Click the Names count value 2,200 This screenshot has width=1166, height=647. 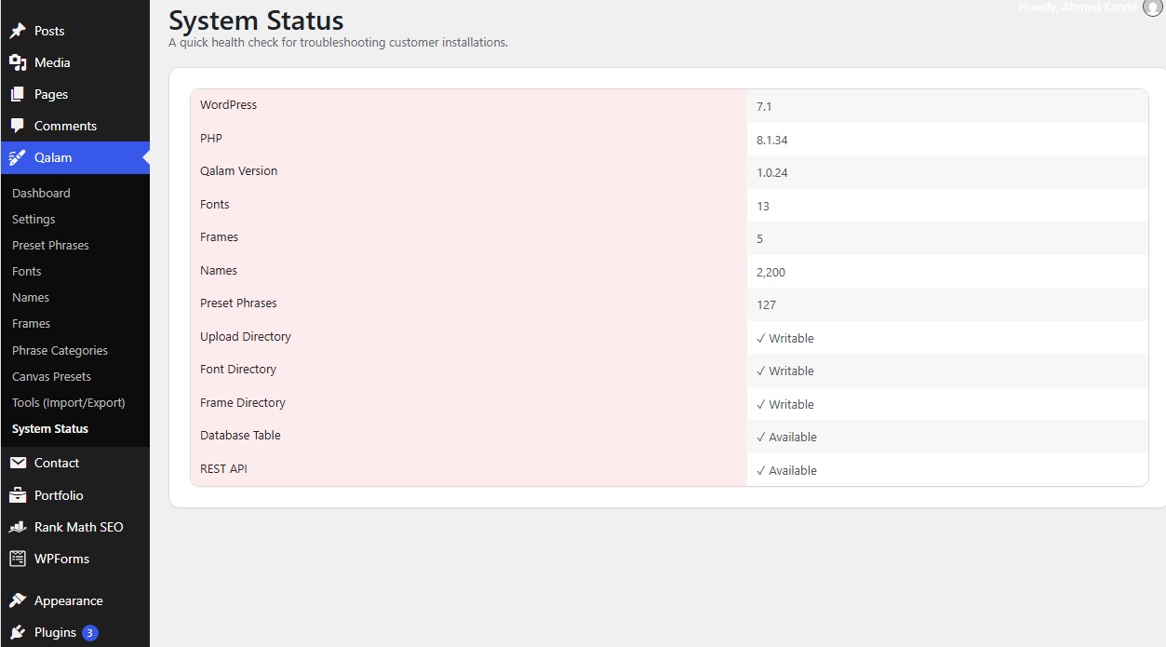(x=771, y=273)
